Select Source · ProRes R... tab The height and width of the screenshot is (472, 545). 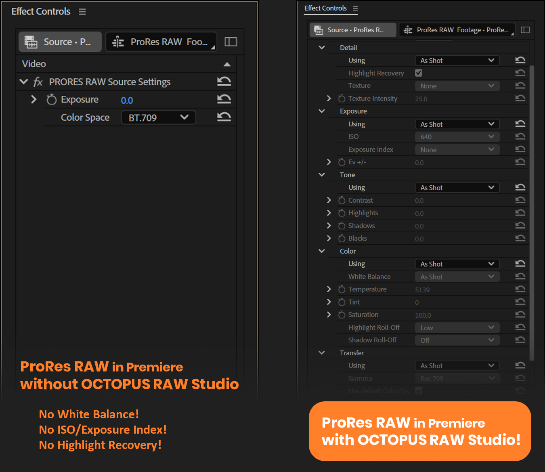coord(353,30)
